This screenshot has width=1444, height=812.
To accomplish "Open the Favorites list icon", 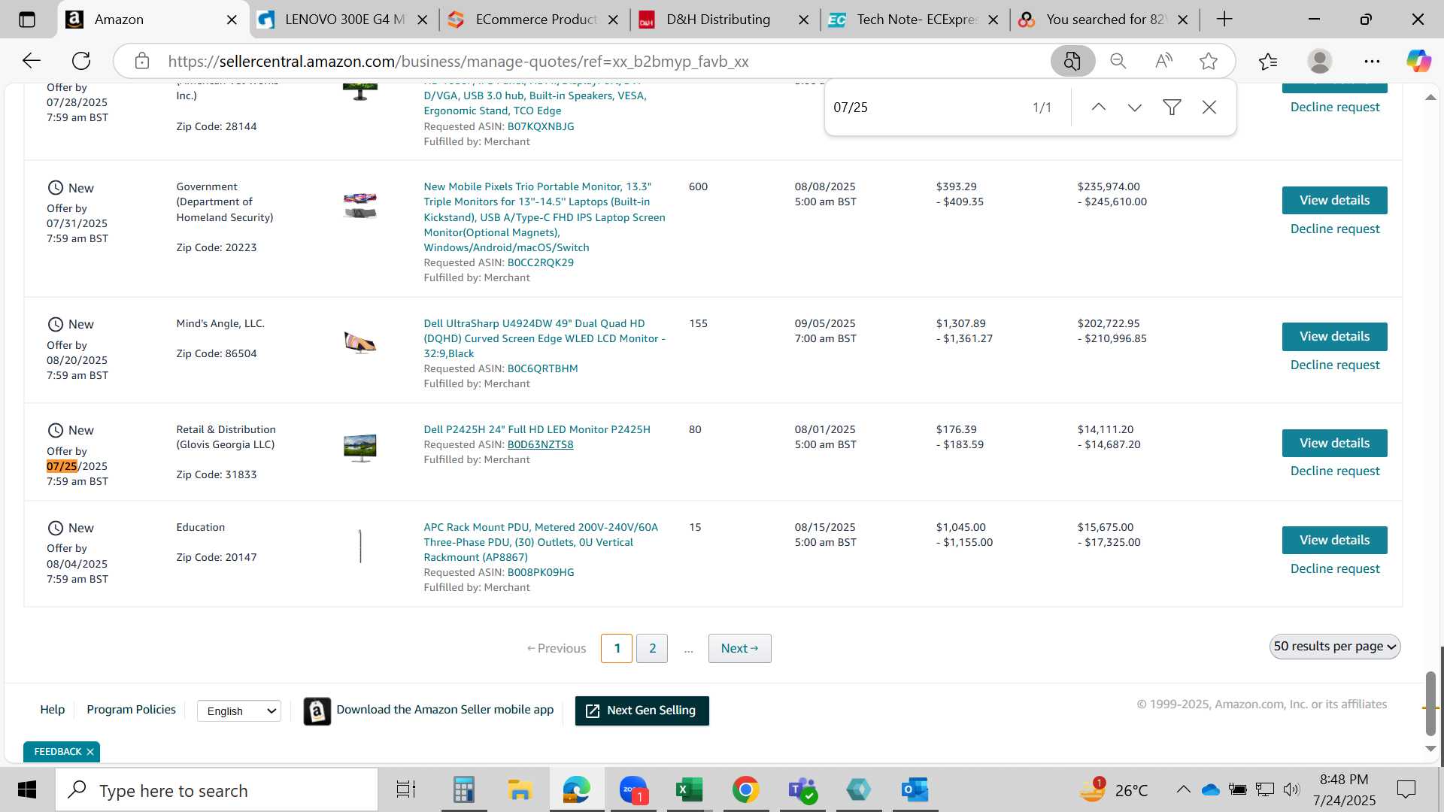I will (x=1268, y=61).
